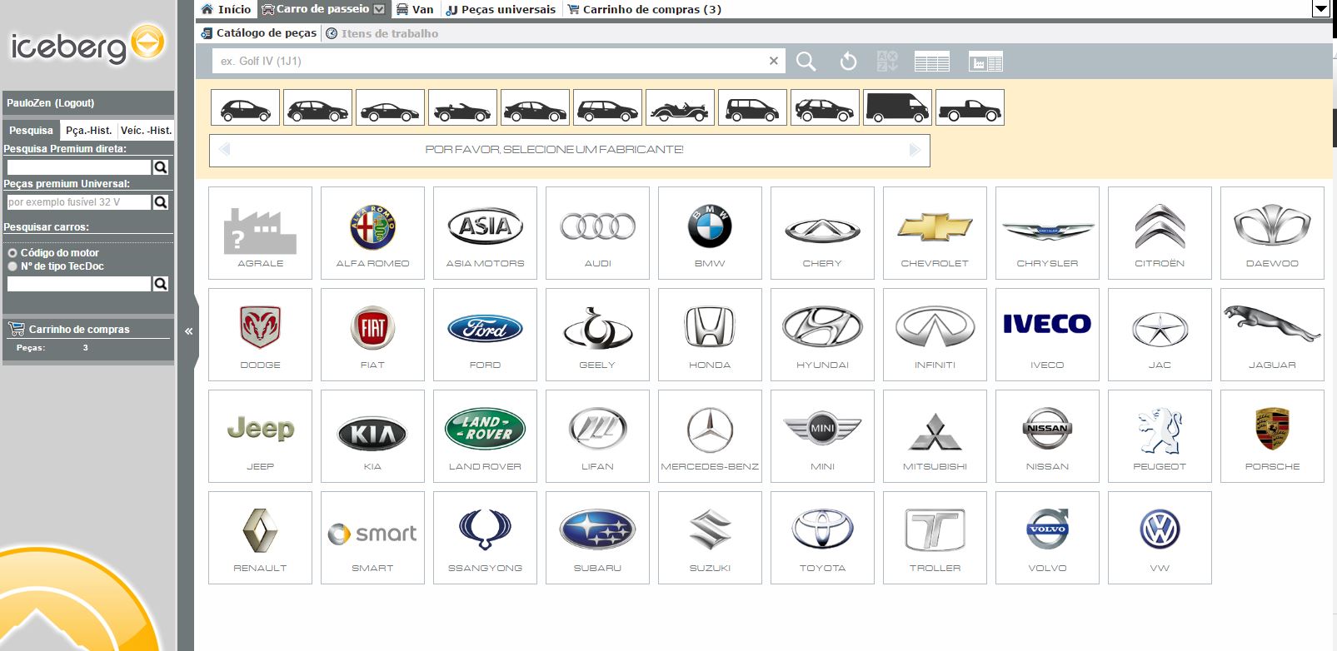Choose the VW manufacturer tile
The width and height of the screenshot is (1337, 651).
[1160, 538]
